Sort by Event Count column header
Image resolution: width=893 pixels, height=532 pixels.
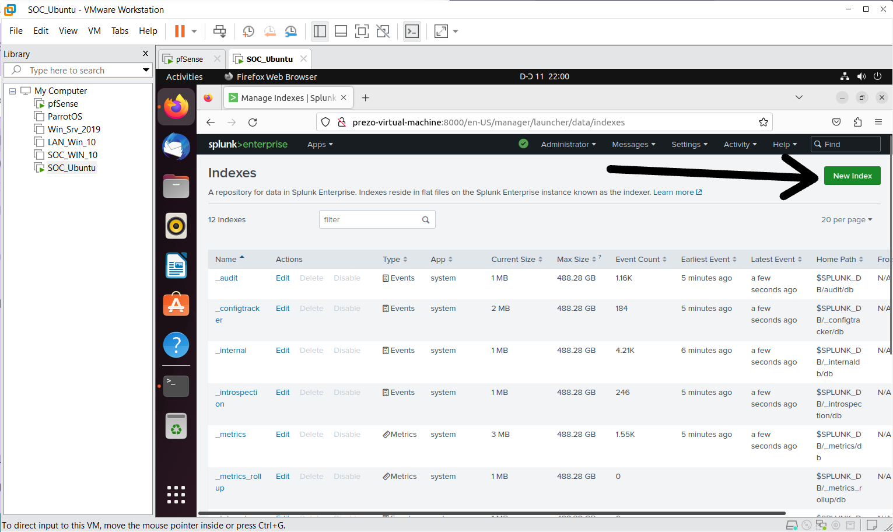point(641,260)
